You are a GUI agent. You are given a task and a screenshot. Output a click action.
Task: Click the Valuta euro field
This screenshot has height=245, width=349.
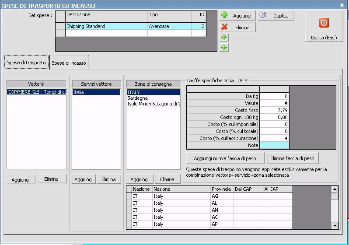point(274,103)
